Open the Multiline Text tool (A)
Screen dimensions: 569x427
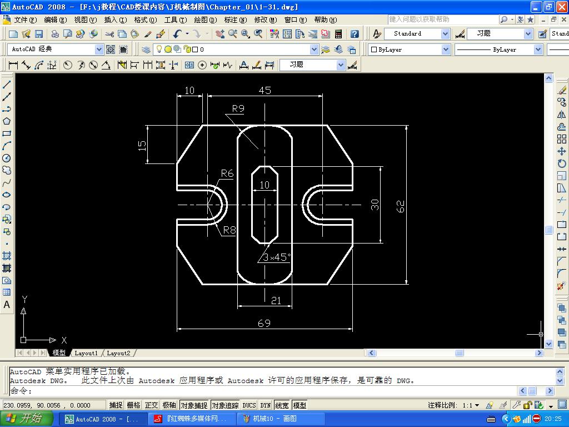[7, 305]
